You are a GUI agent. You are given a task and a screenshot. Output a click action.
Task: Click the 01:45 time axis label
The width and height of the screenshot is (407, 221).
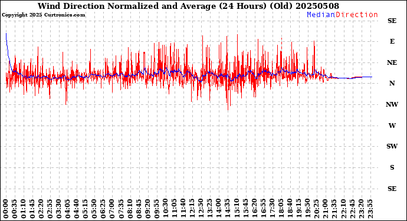click(x=32, y=209)
